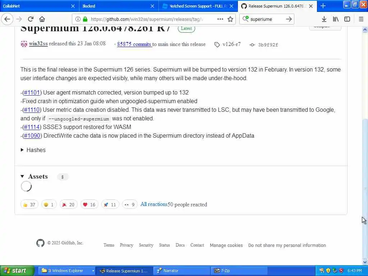
Task: React with laugh emoji (1)
Action: [x=49, y=204]
